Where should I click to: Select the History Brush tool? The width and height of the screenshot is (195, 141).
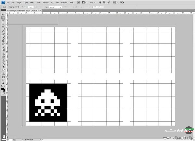(x=3, y=44)
